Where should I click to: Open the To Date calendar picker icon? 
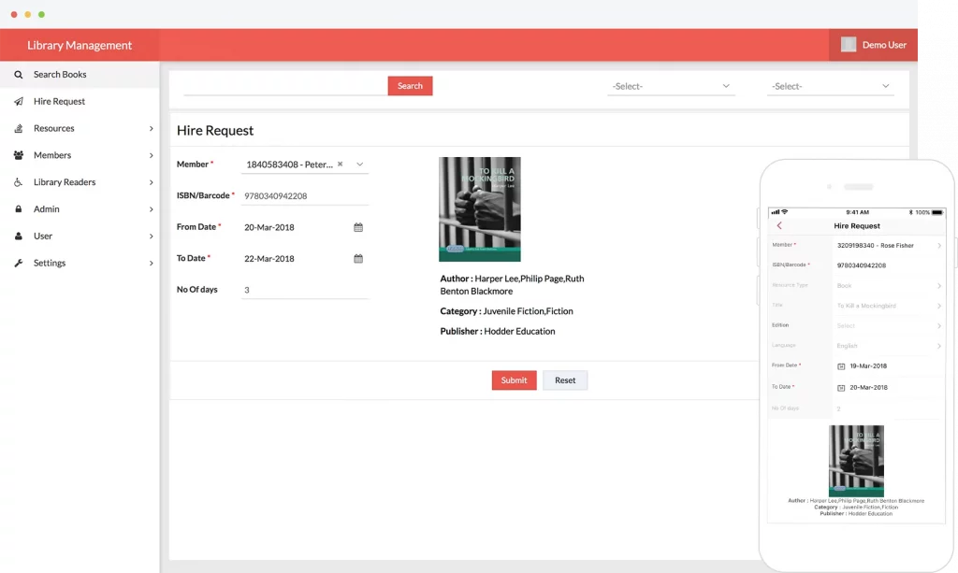(x=358, y=259)
